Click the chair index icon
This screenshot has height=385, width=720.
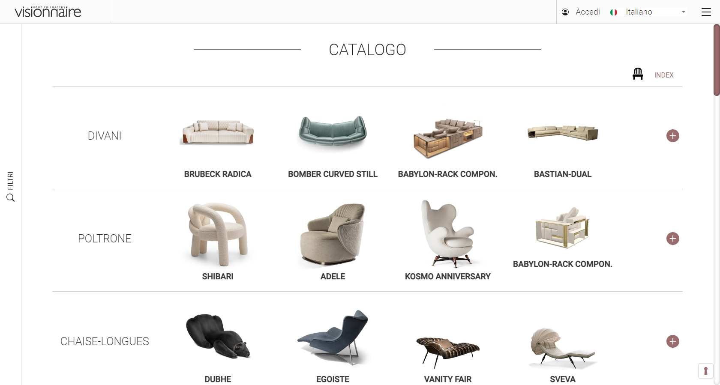click(x=638, y=74)
